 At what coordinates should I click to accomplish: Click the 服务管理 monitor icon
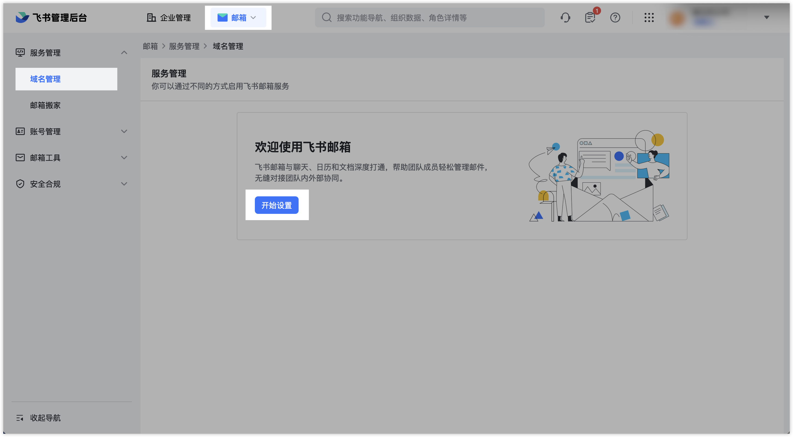click(x=20, y=53)
